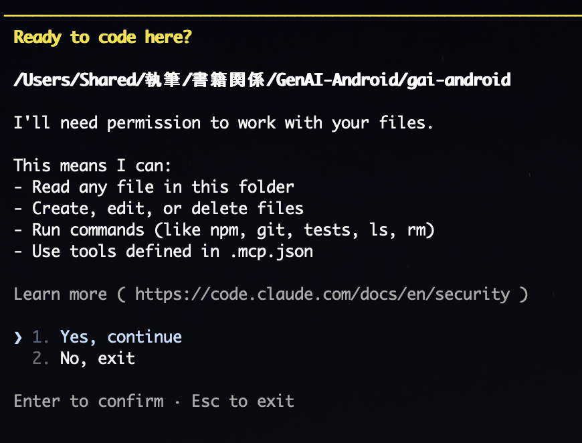Viewport: 582px width, 443px height.
Task: Select the "Yes, continue" option
Action: point(120,337)
